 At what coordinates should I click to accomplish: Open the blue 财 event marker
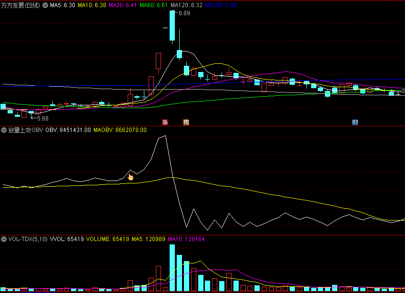[355, 122]
